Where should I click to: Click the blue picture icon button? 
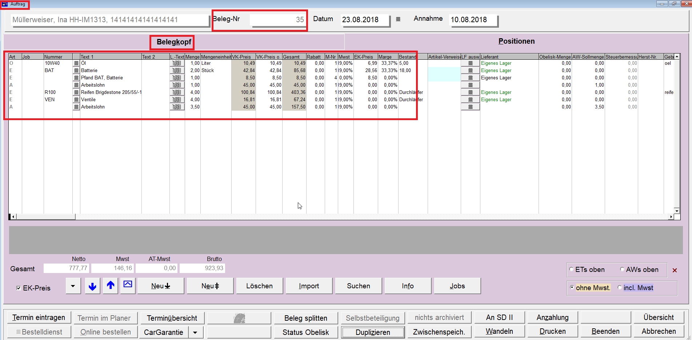click(x=128, y=286)
